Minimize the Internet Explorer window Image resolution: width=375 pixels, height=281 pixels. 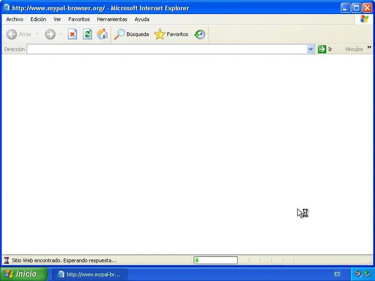(345, 8)
